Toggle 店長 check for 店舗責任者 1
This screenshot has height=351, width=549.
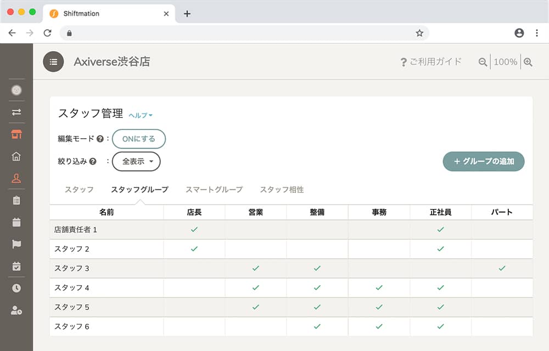[x=194, y=229]
